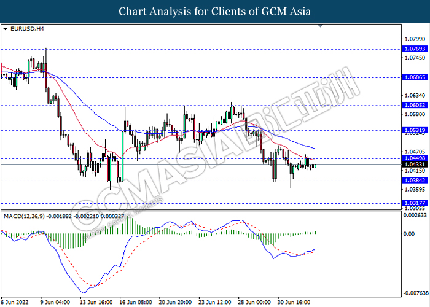Select the 1.04705 axis price value

pyautogui.click(x=415, y=152)
